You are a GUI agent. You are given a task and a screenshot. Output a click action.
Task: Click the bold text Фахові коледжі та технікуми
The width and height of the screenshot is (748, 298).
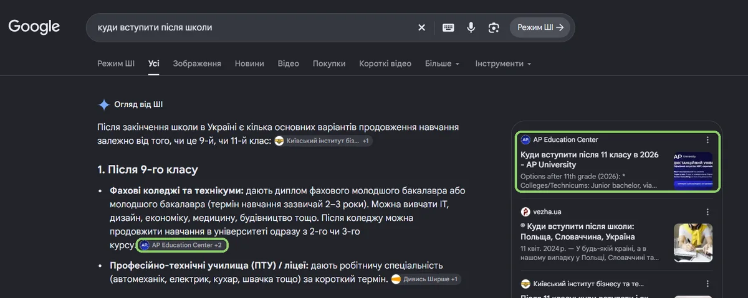(x=177, y=190)
